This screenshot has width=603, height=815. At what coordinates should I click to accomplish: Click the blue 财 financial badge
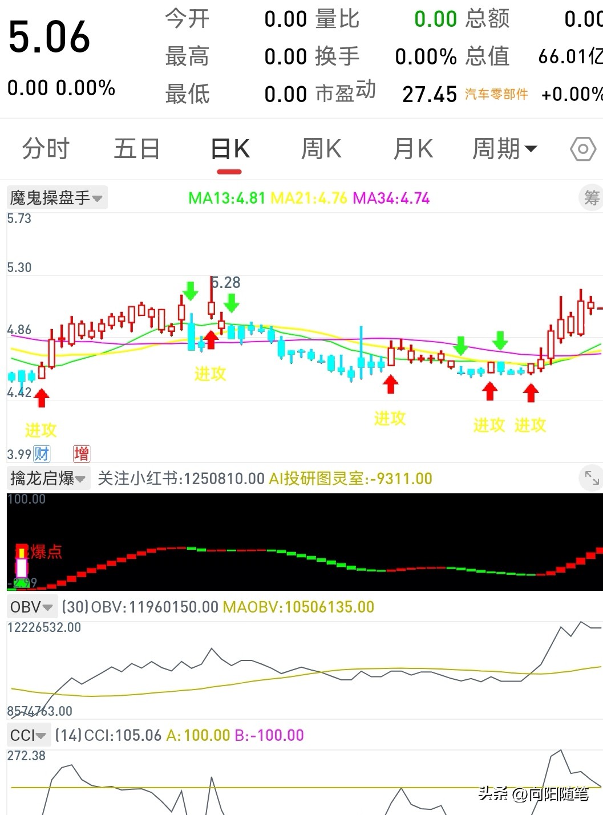[x=41, y=453]
